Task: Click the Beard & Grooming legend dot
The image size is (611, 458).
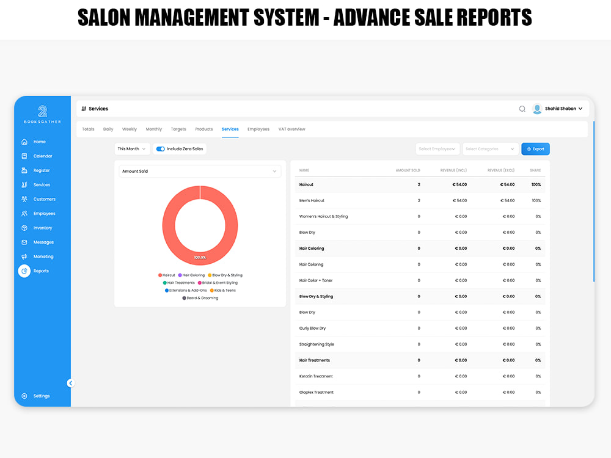Action: (185, 299)
